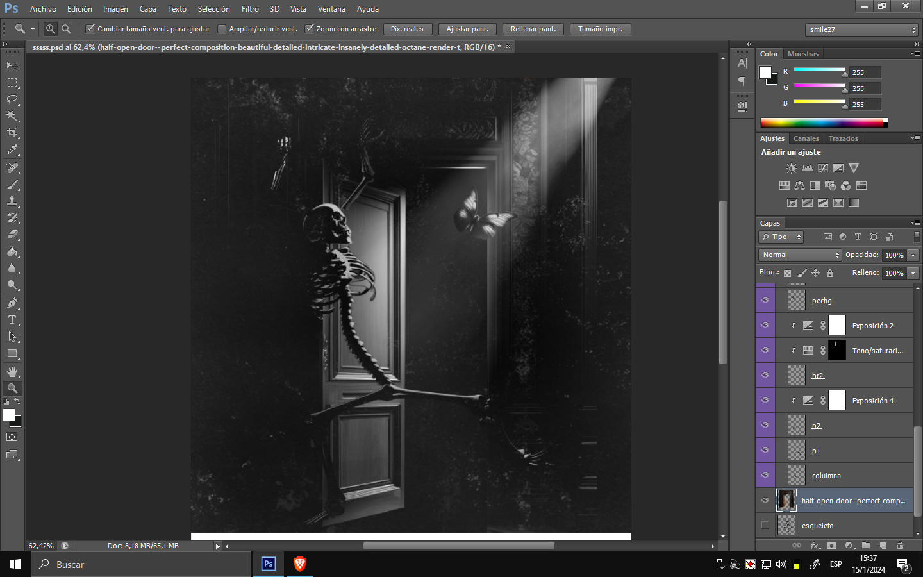This screenshot has width=923, height=577.
Task: Select the Move tool
Action: (12, 65)
